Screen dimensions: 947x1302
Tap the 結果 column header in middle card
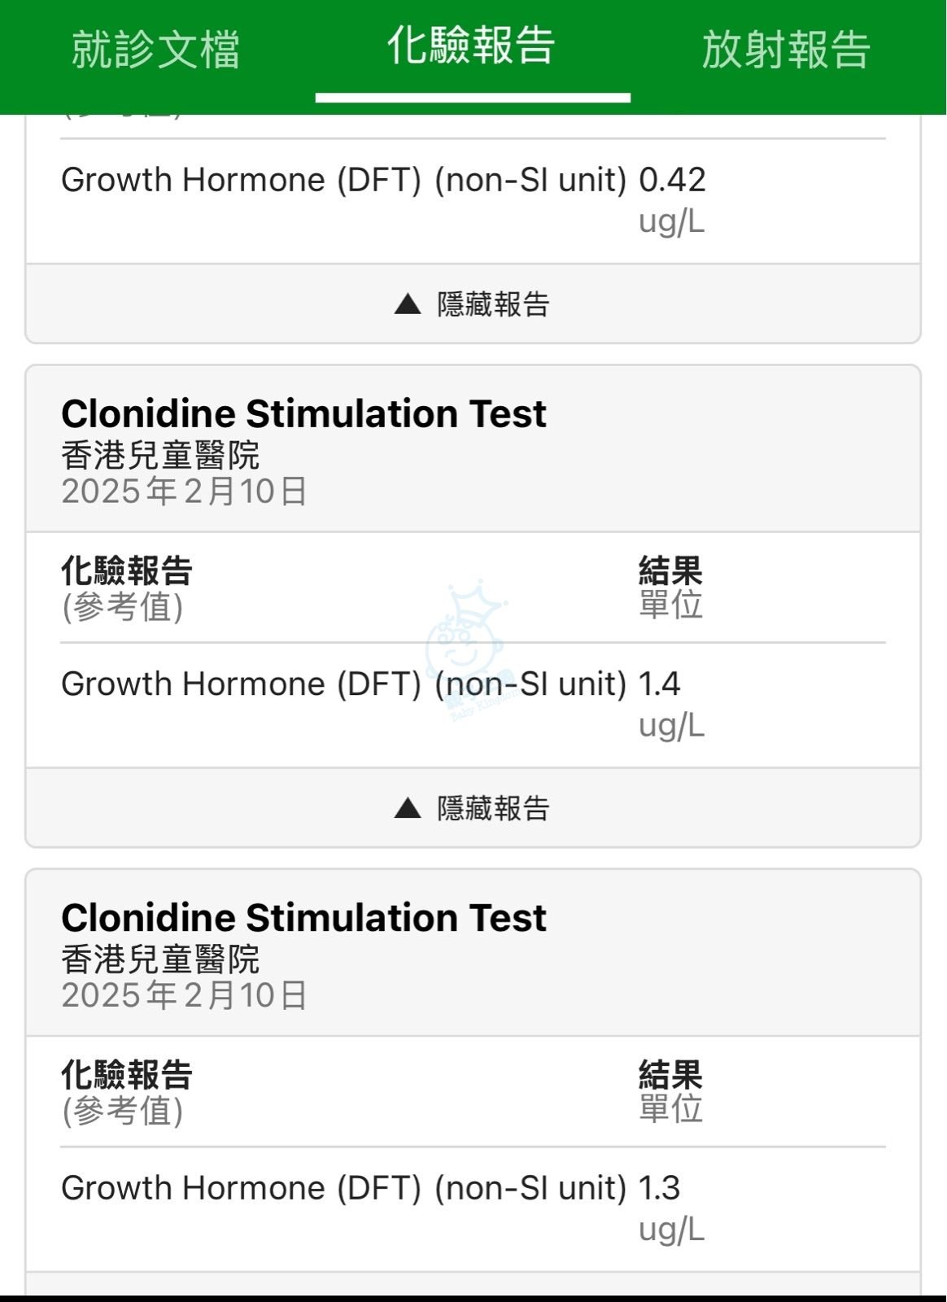pos(670,570)
